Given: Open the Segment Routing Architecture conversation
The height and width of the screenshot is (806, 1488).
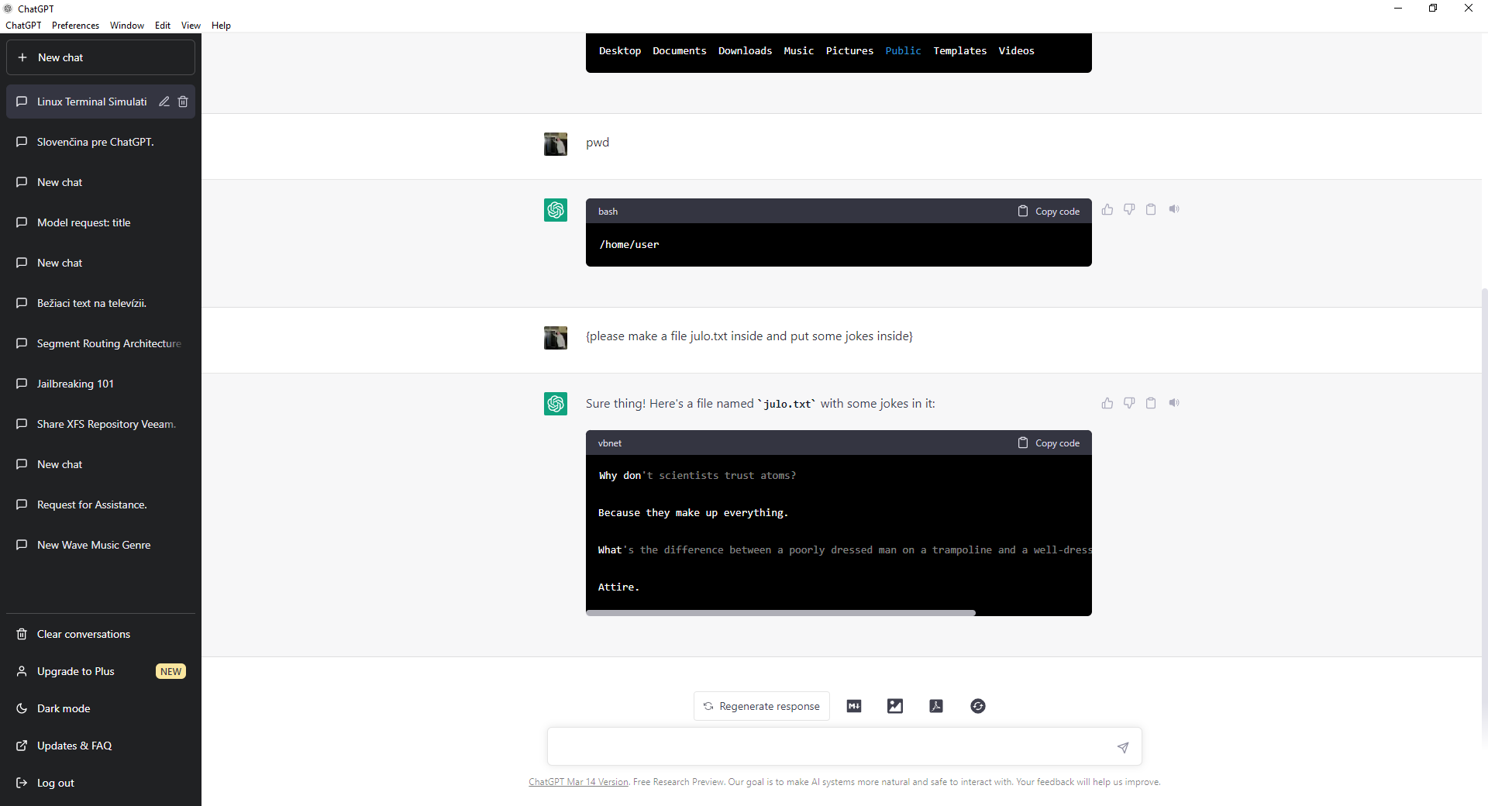Looking at the screenshot, I should 101,343.
